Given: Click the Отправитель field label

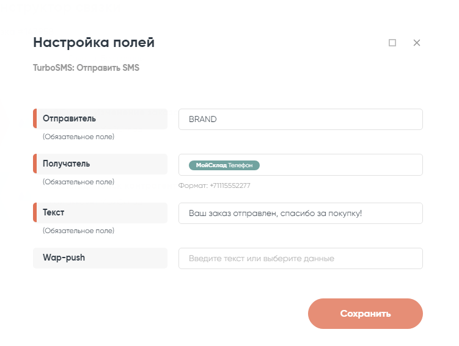Looking at the screenshot, I should point(69,119).
